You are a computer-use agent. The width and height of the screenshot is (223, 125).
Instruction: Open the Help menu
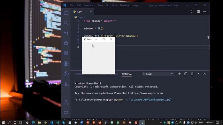pyautogui.click(x=135, y=6)
